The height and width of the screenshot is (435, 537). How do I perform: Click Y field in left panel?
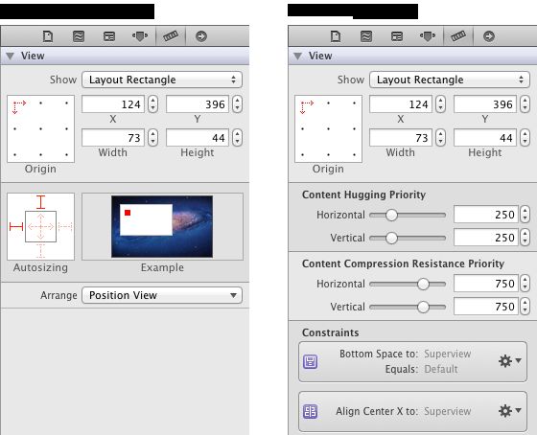point(198,104)
